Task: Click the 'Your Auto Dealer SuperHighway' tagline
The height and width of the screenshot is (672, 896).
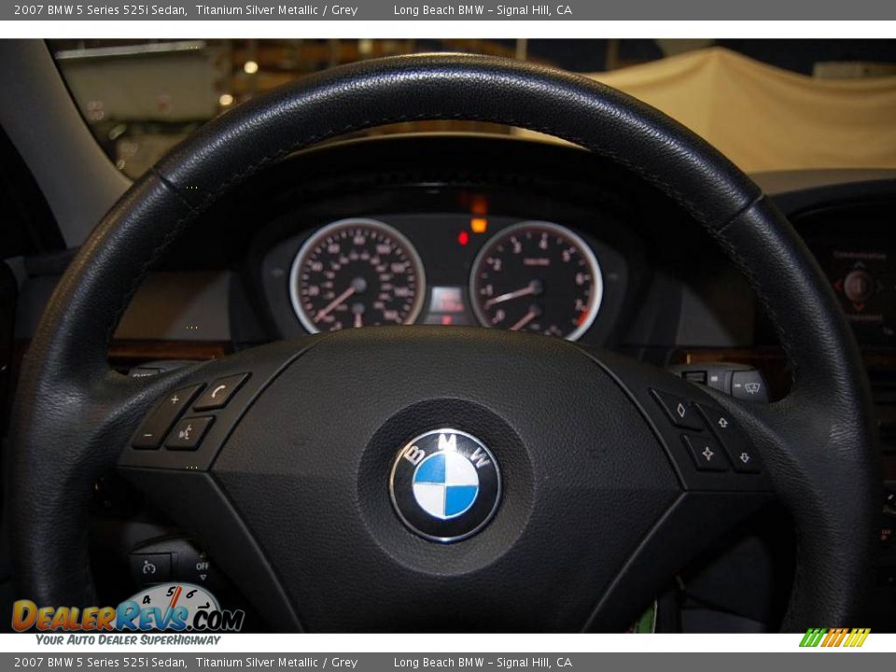Action: pyautogui.click(x=128, y=640)
